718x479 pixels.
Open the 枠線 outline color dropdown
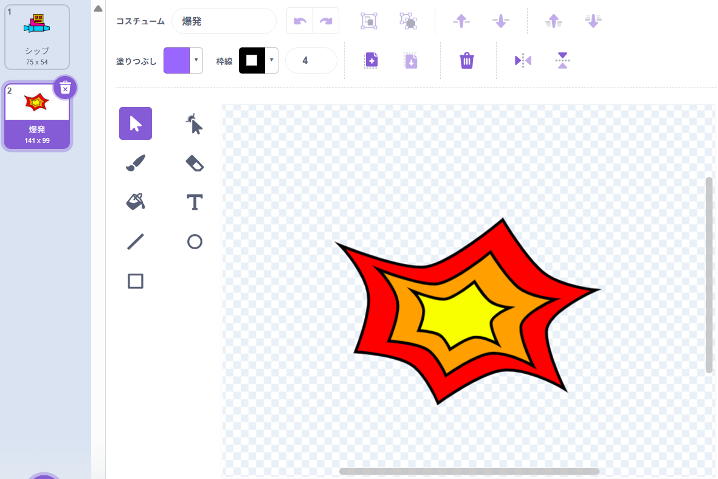[272, 60]
